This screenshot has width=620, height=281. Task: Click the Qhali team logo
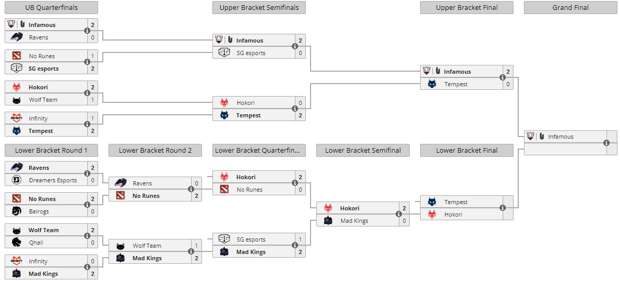tap(17, 242)
